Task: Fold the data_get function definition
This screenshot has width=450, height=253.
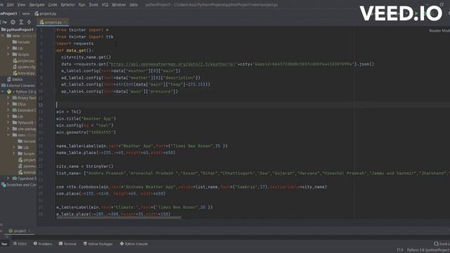Action: pyautogui.click(x=54, y=51)
